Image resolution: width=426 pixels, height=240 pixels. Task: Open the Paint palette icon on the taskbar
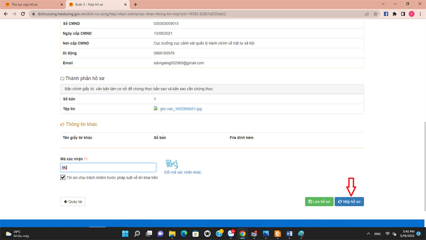pyautogui.click(x=301, y=234)
